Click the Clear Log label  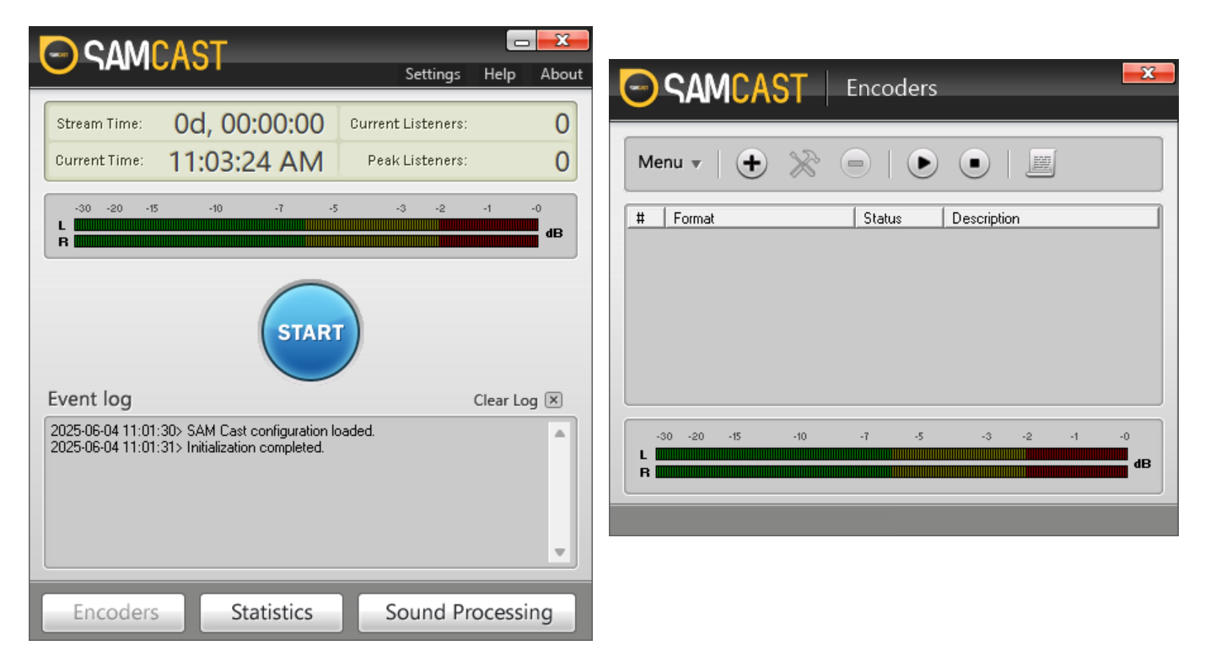[x=505, y=401]
